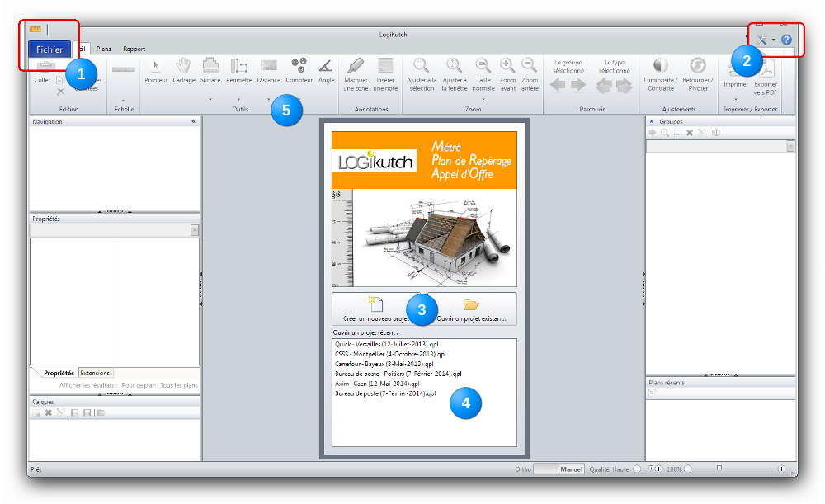The width and height of the screenshot is (825, 504).
Task: Pick the Distance ruler tool
Action: pos(268,71)
